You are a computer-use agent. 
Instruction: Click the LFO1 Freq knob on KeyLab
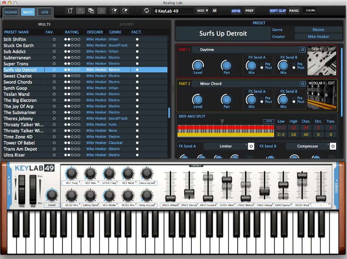click(x=109, y=174)
